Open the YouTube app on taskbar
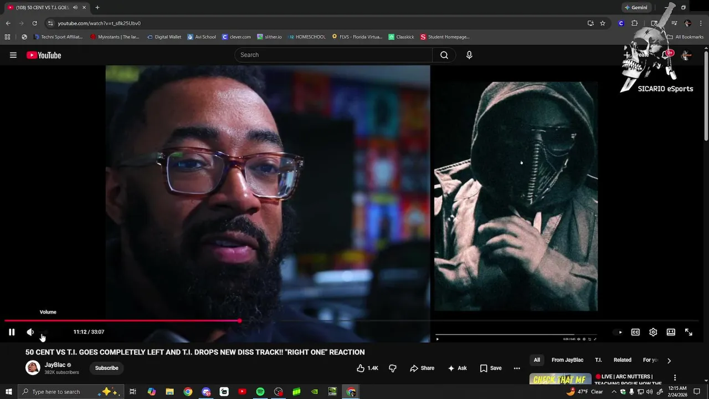 [242, 392]
